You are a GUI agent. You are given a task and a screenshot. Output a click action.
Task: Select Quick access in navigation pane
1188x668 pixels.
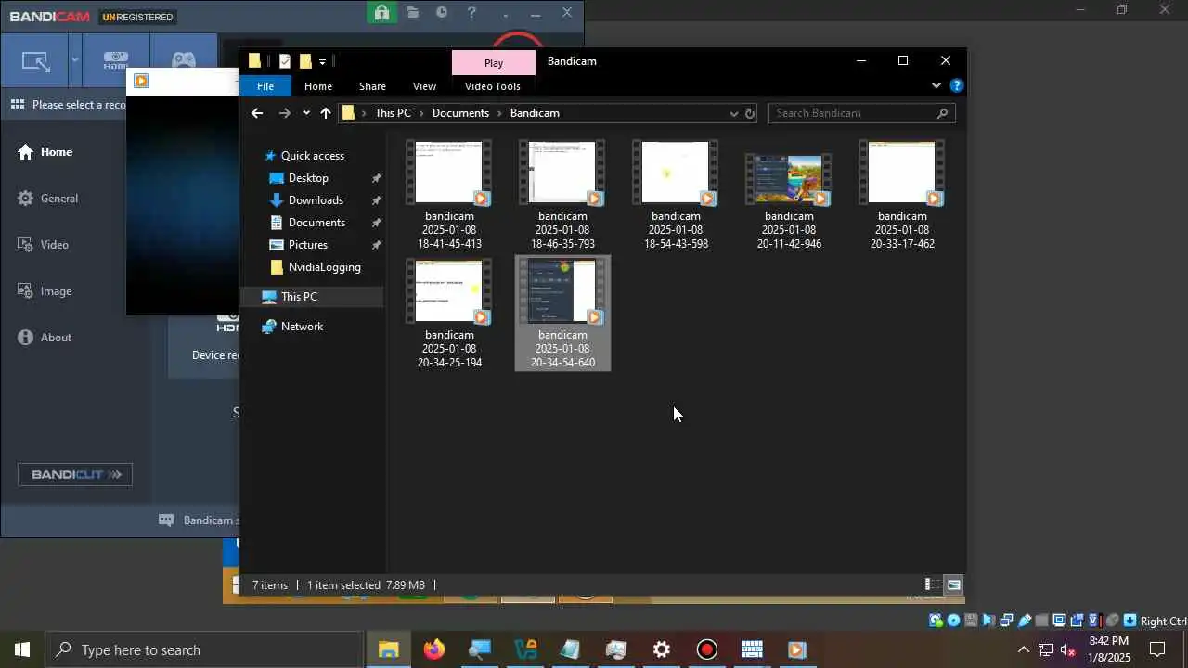[303, 156]
